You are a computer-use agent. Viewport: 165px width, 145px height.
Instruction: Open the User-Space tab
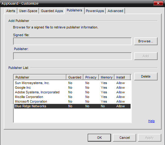coord(28,11)
